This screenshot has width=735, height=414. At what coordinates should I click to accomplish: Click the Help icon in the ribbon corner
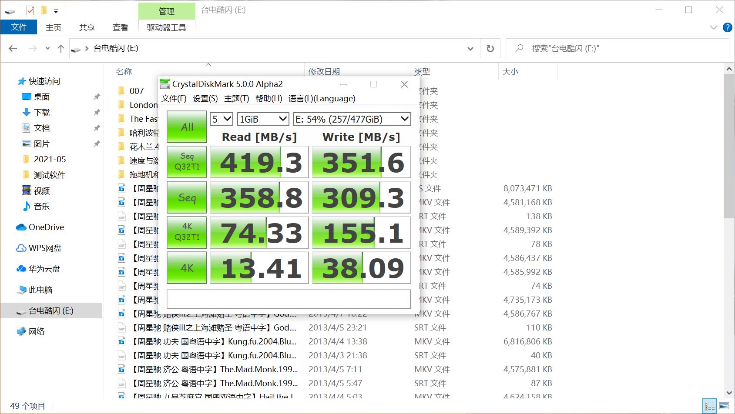[x=727, y=27]
